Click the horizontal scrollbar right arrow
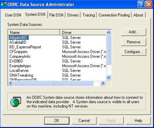The height and width of the screenshot is (128, 154). tap(103, 83)
